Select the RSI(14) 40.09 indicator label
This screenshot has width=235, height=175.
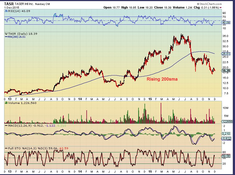pyautogui.click(x=19, y=11)
